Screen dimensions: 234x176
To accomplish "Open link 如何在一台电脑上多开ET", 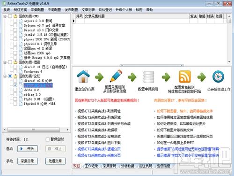I will pyautogui.click(x=175, y=143).
